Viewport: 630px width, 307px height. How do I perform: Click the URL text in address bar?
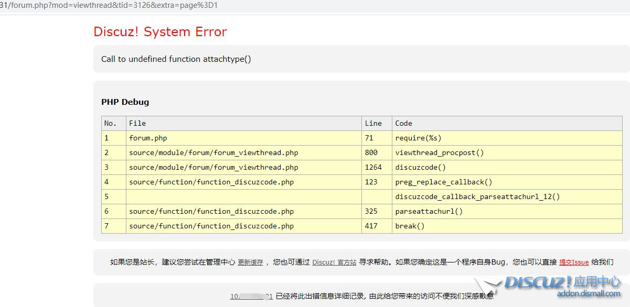point(109,6)
